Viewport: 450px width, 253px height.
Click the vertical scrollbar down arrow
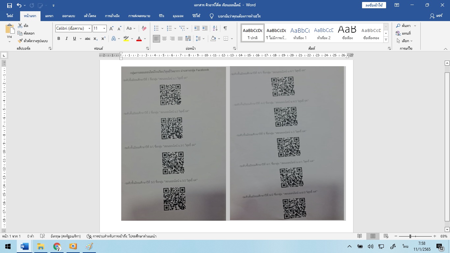pos(447,229)
